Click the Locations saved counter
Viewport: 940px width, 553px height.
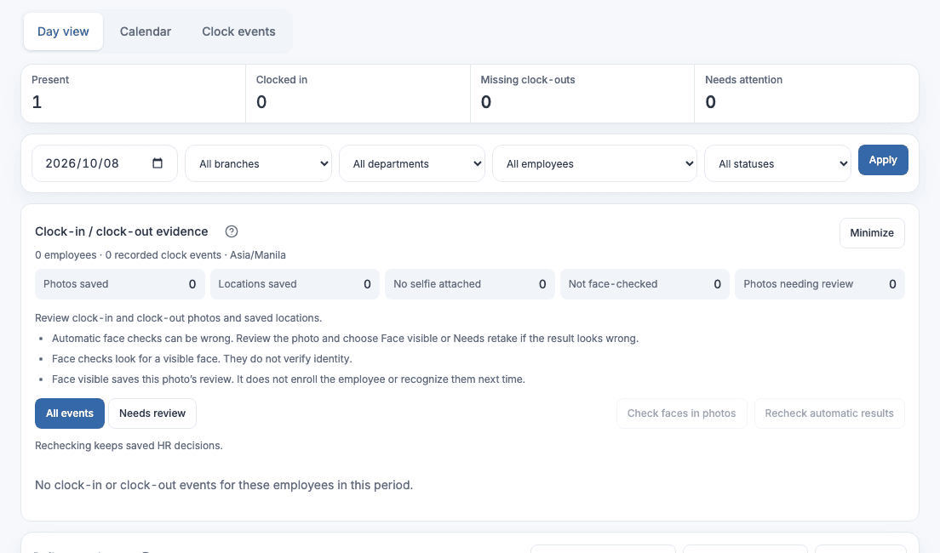pyautogui.click(x=295, y=284)
